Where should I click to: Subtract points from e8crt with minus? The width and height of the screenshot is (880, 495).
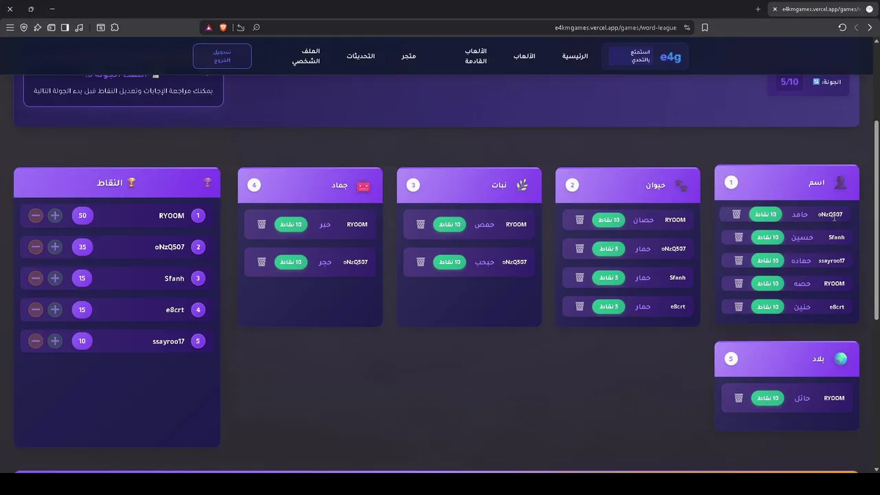pos(36,309)
